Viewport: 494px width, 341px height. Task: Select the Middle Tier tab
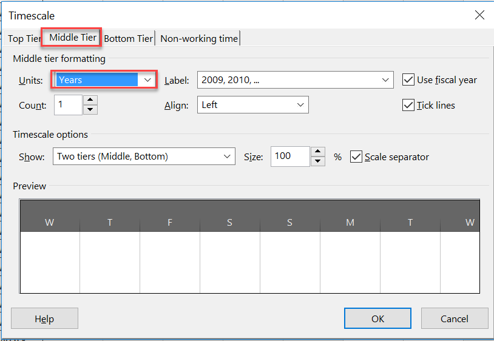(72, 38)
